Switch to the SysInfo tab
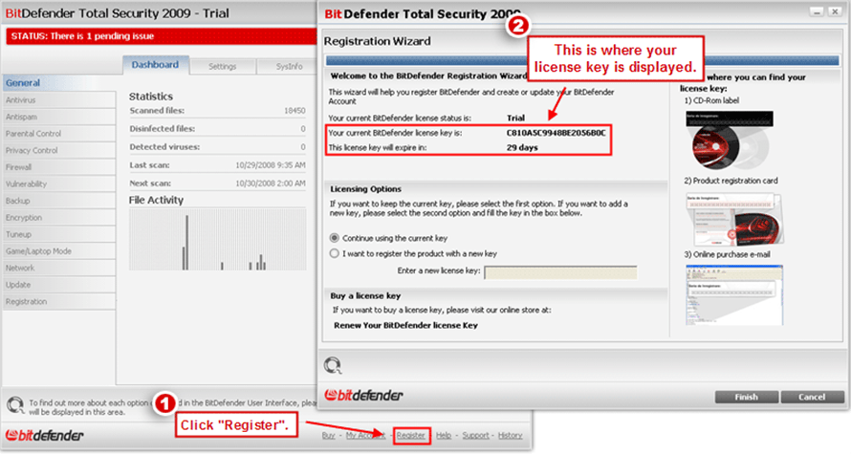Screen dimensions: 851x454 click(x=288, y=66)
